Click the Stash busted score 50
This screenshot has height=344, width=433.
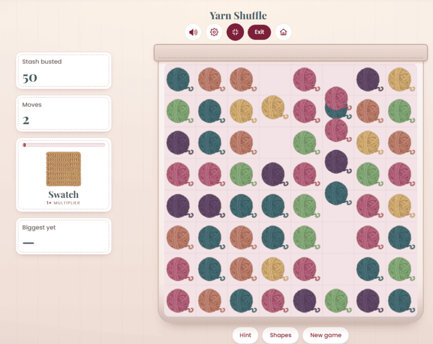click(30, 78)
